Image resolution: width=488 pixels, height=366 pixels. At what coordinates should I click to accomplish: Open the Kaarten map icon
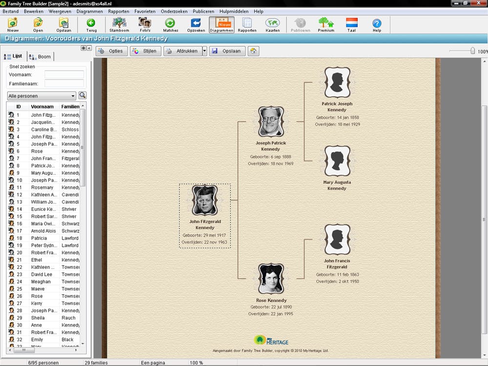click(x=273, y=24)
